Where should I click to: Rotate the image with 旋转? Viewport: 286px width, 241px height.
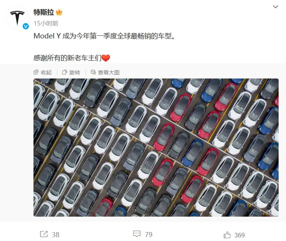click(71, 73)
